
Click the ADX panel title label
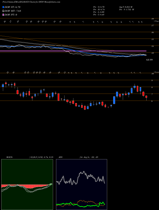coord(61,157)
